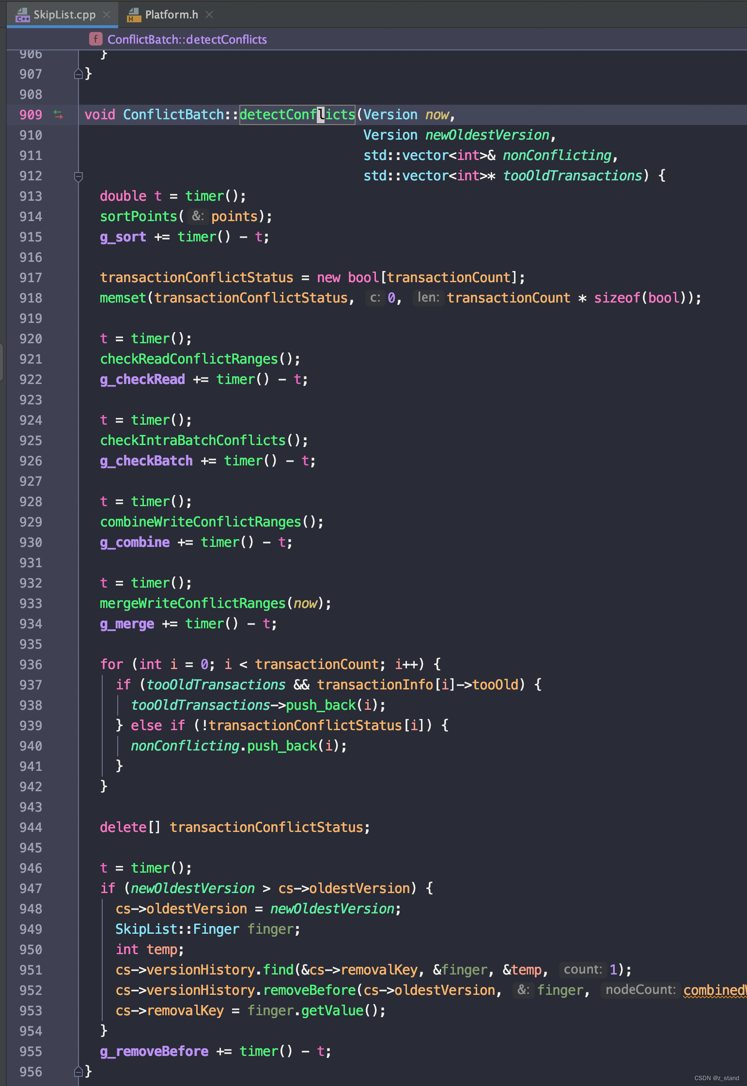Click 'nodeCount:' parameter hint on line 952
747x1086 pixels.
[x=640, y=990]
